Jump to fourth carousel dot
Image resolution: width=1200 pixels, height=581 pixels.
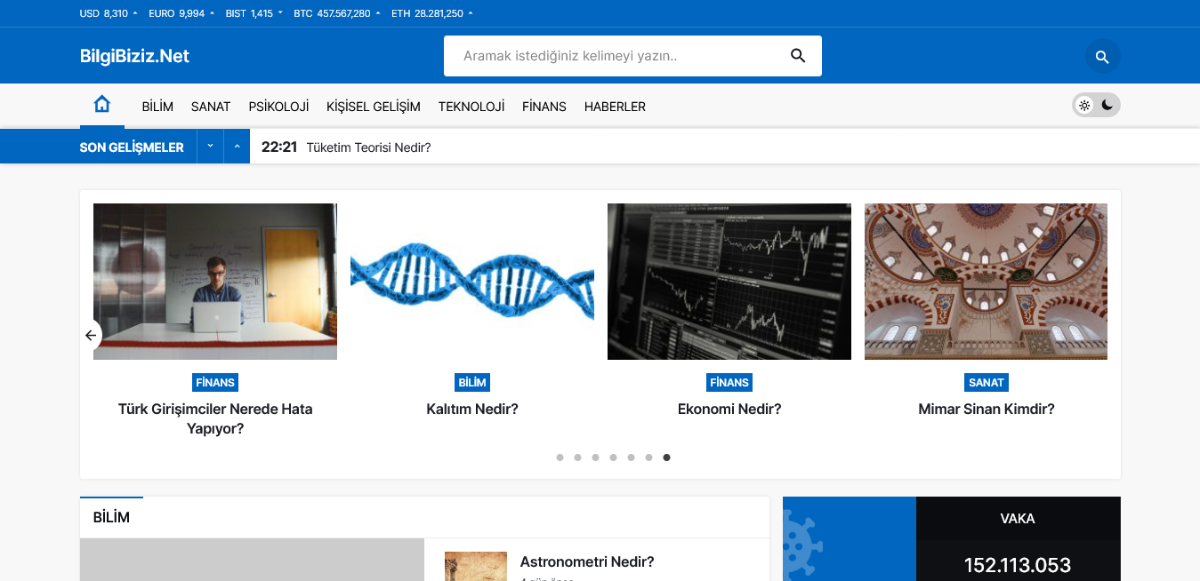click(x=613, y=458)
